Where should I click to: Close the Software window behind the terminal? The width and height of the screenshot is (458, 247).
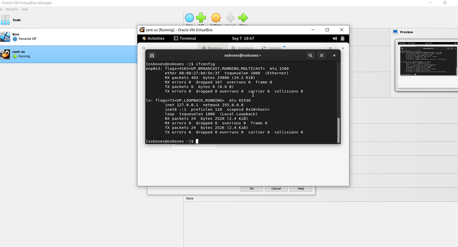click(343, 48)
